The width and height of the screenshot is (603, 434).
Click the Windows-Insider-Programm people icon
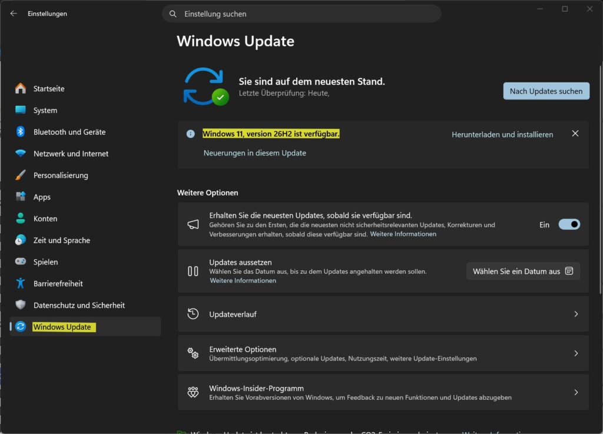click(193, 392)
